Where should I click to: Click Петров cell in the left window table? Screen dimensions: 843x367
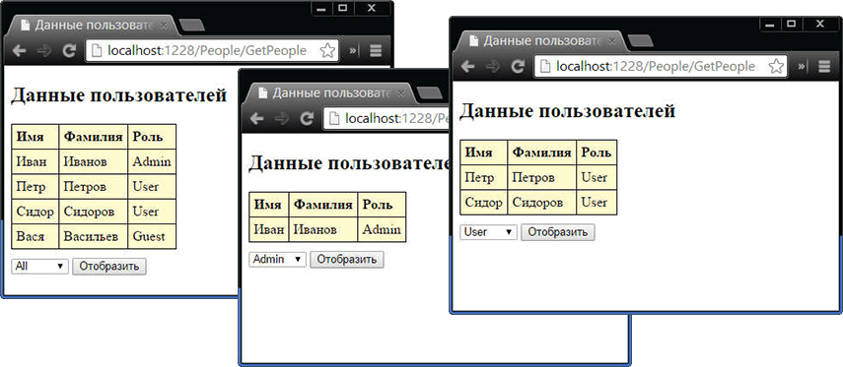point(93,186)
